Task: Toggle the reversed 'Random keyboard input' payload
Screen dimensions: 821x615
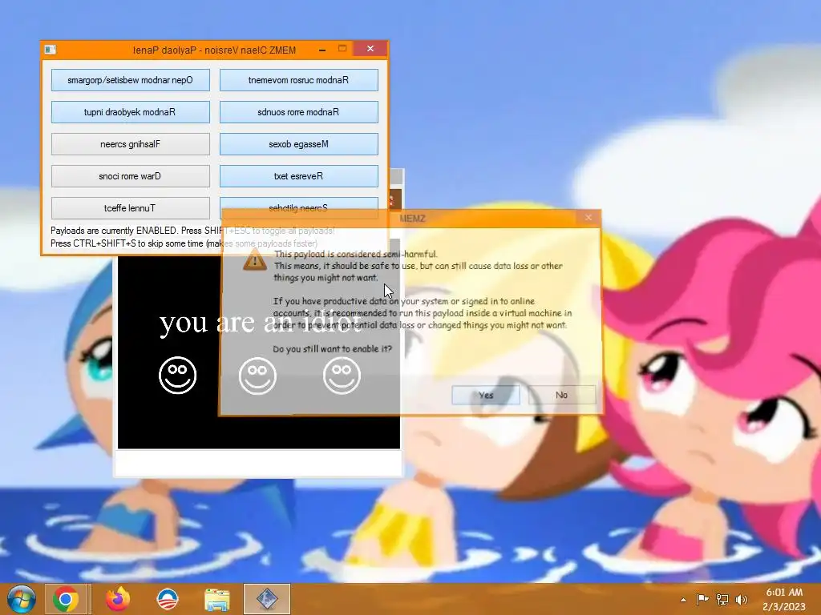Action: coord(131,112)
